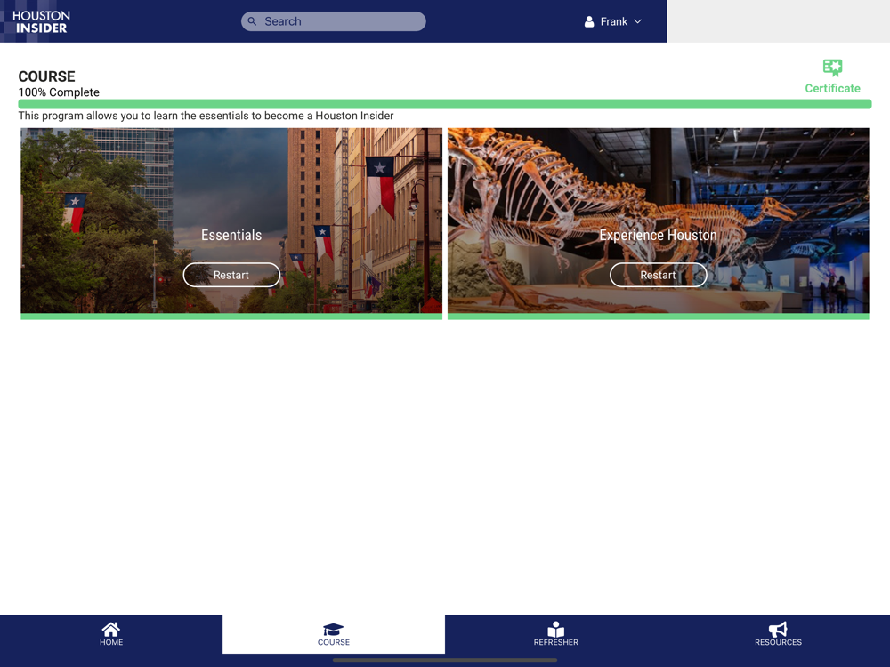
Task: Click the Certificate award icon
Action: tap(833, 68)
